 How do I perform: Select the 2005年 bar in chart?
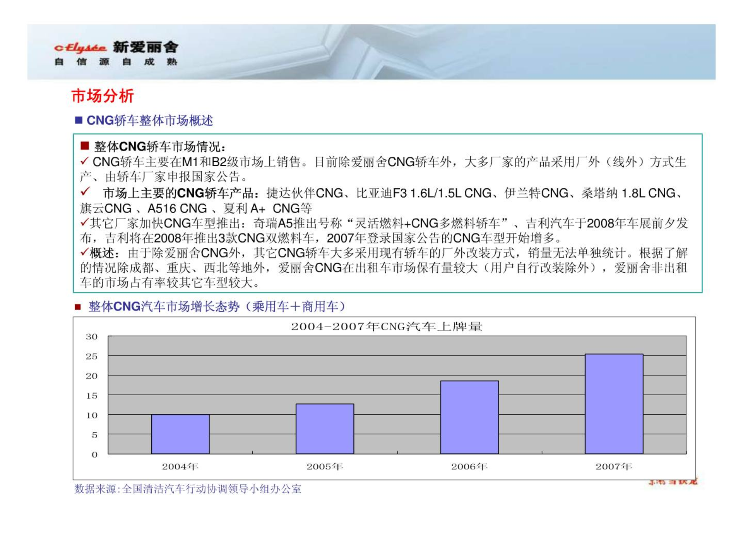pyautogui.click(x=325, y=429)
